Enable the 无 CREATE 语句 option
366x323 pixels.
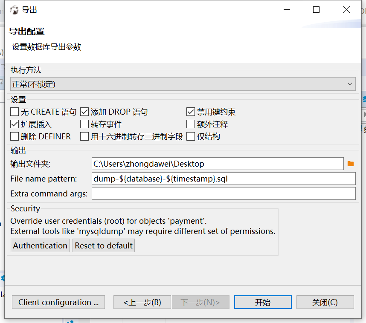point(13,112)
